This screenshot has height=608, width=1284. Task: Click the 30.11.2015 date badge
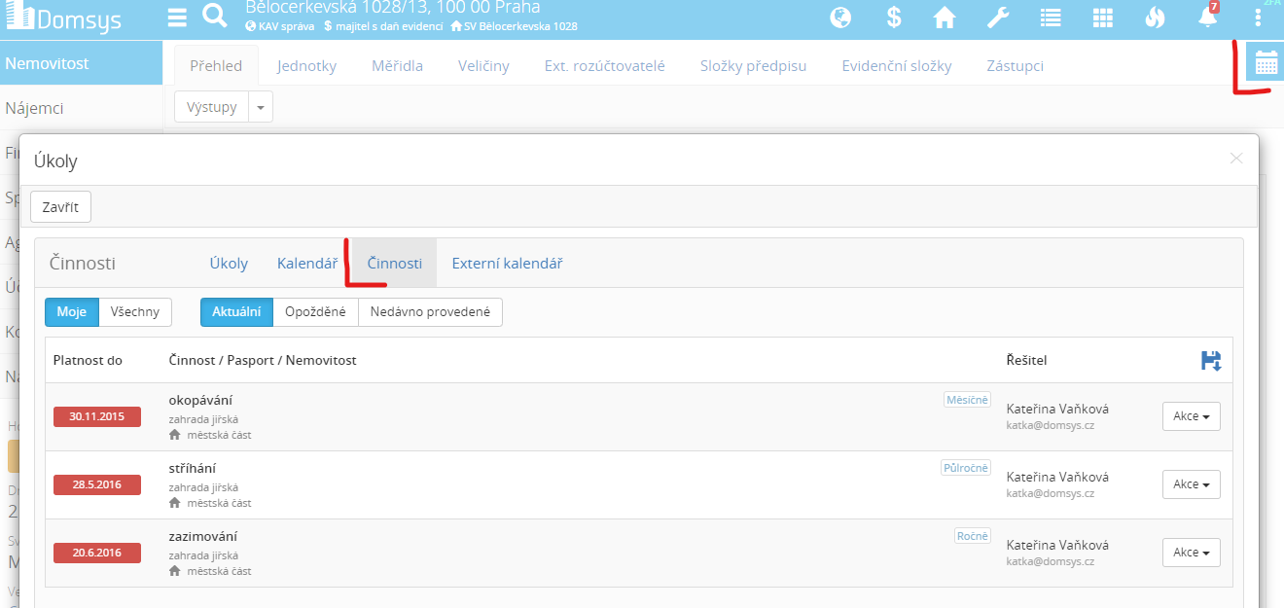tap(97, 416)
